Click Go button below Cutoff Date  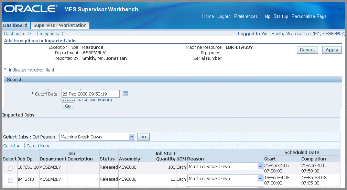click(68, 106)
